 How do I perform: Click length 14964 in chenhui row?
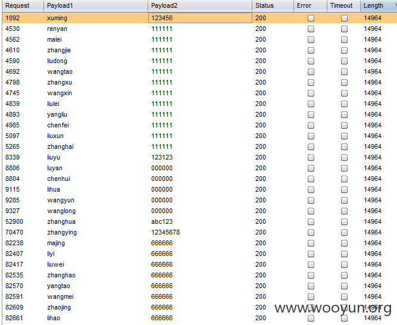point(373,179)
